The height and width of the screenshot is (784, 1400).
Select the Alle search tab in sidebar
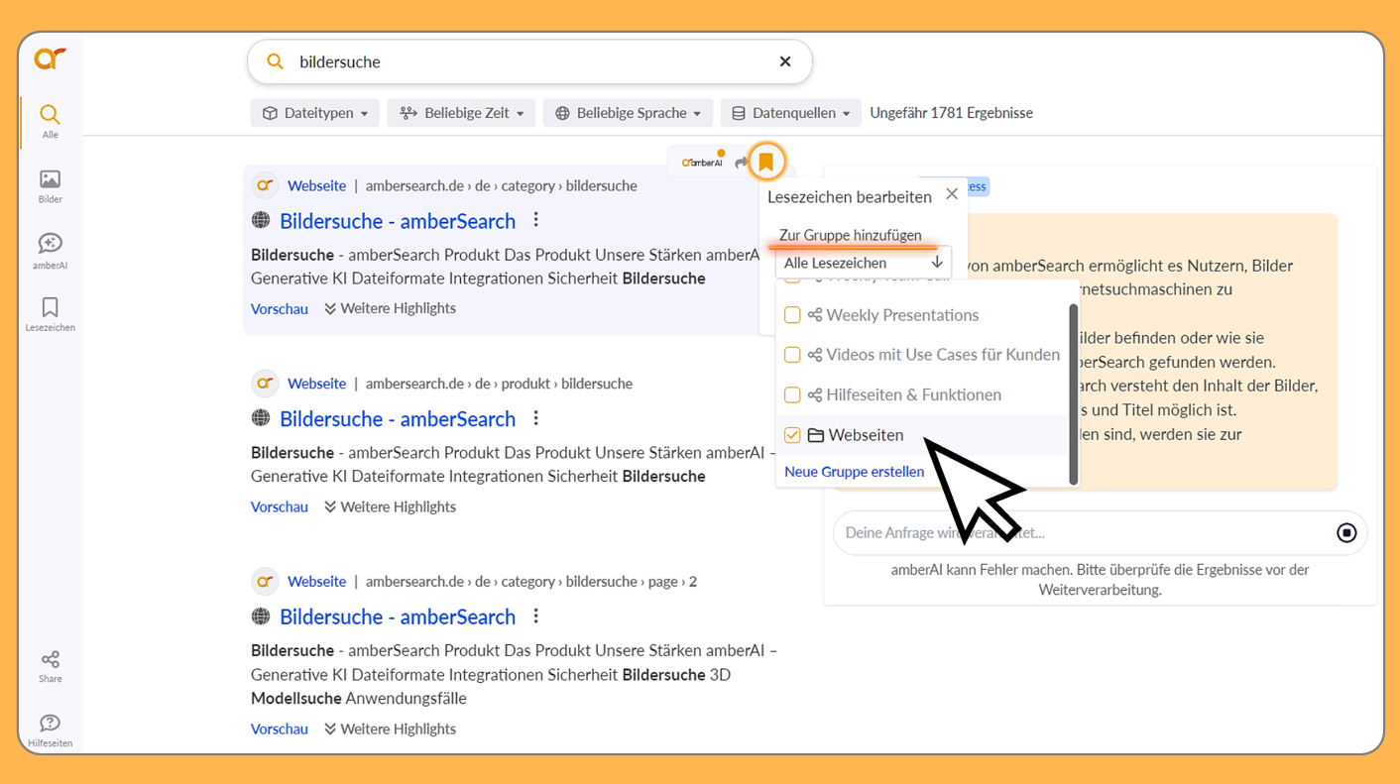[50, 121]
